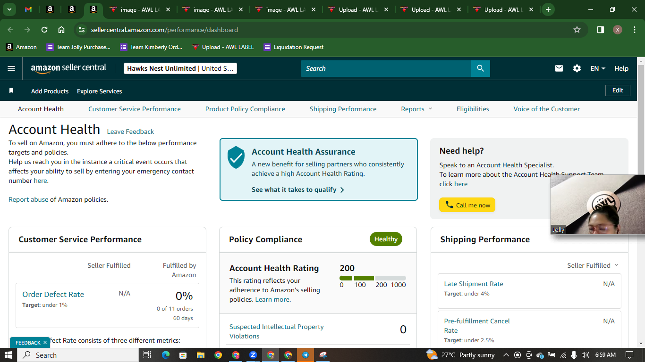Open the Liquidation Request bookmark
The width and height of the screenshot is (645, 362).
[294, 47]
